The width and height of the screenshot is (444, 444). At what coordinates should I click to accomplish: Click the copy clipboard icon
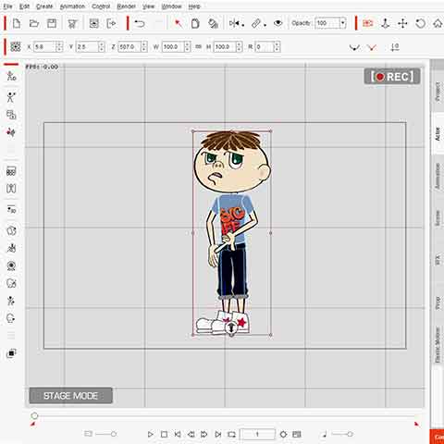[x=195, y=23]
